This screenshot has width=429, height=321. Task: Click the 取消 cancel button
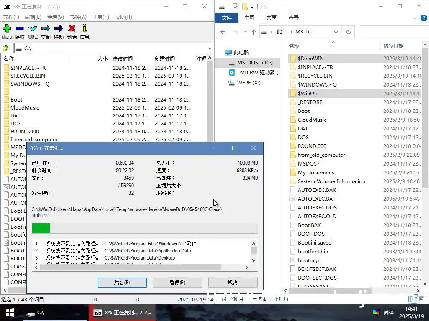tap(233, 283)
